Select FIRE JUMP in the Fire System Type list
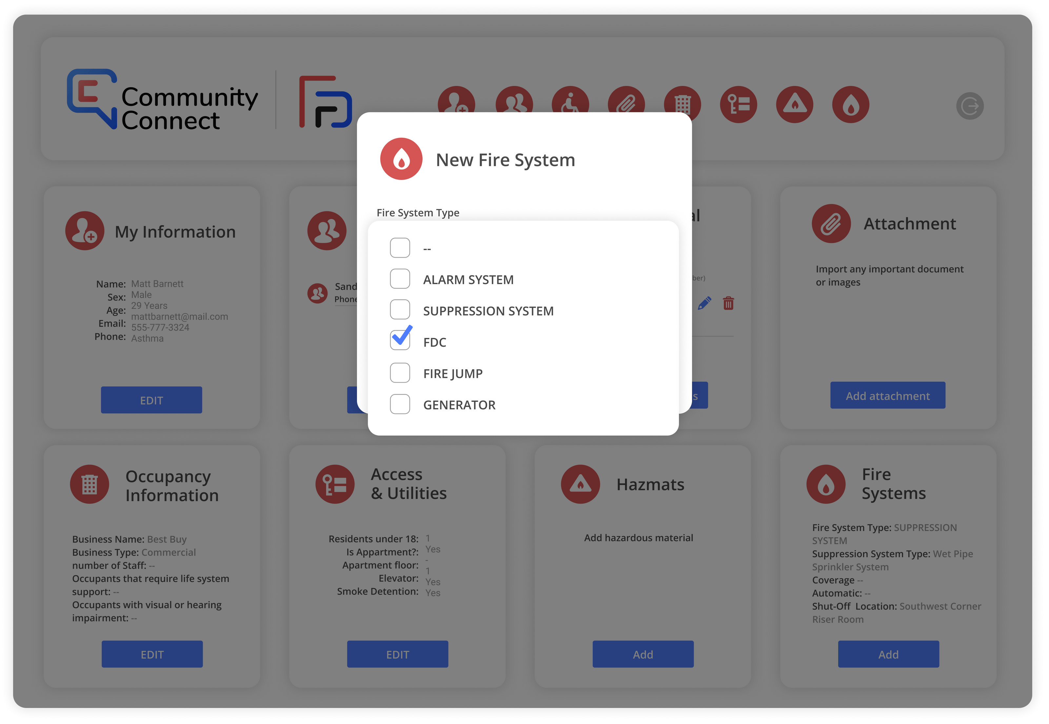Viewport: 1049px width, 724px height. click(x=400, y=372)
